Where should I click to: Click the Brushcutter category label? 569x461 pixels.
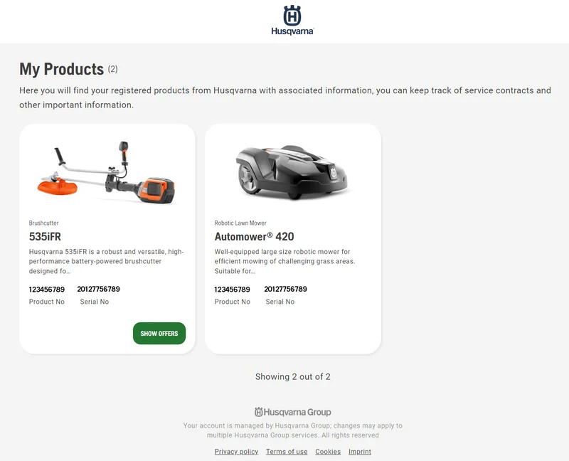pyautogui.click(x=44, y=223)
